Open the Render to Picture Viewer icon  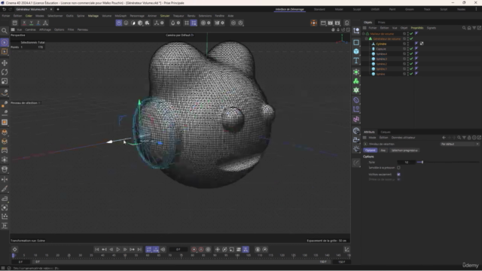330,23
